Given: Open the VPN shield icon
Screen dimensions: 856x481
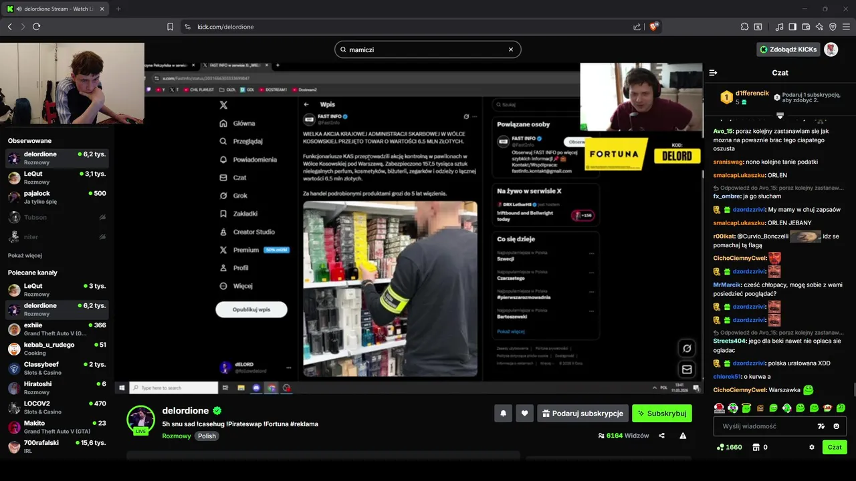Looking at the screenshot, I should (833, 27).
